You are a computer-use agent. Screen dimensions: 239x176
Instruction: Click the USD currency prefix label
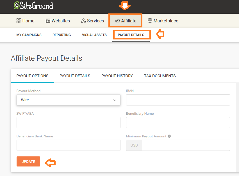point(134,145)
